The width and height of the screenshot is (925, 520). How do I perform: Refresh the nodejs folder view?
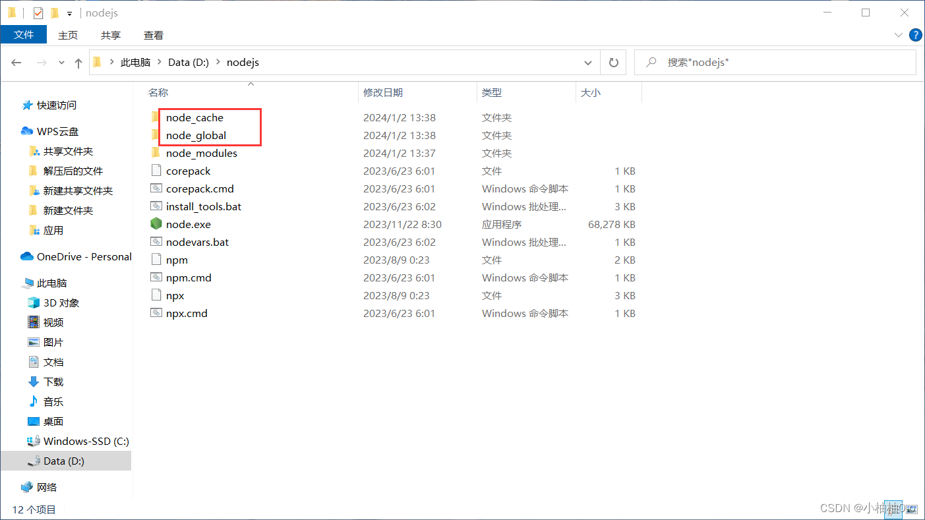(613, 63)
